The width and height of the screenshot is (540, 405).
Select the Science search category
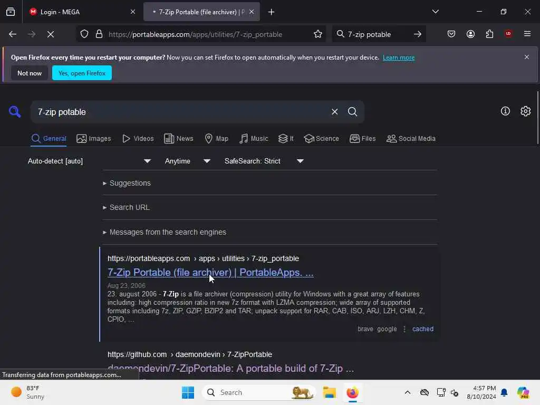pyautogui.click(x=321, y=139)
